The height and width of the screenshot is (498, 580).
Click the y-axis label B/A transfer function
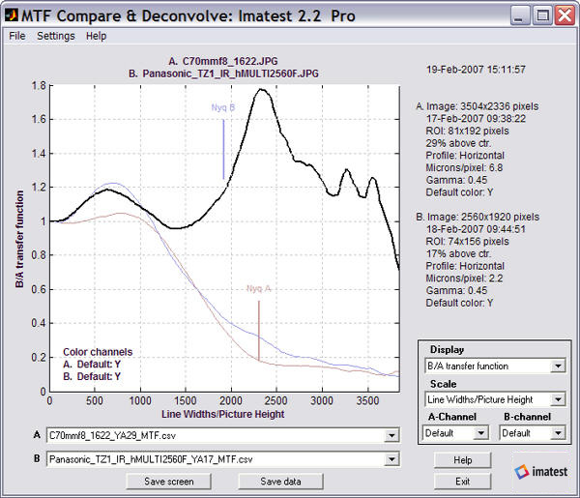pos(19,239)
